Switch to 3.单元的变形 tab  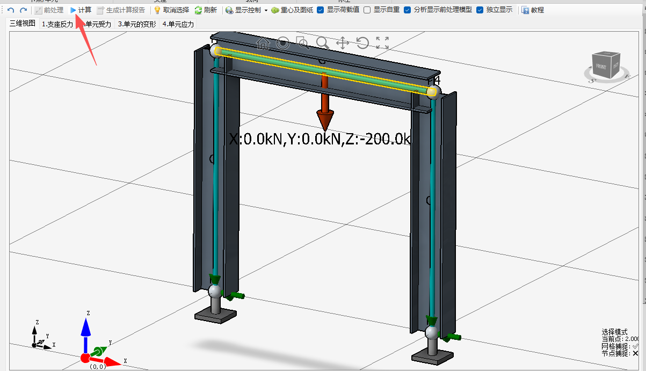pyautogui.click(x=137, y=24)
